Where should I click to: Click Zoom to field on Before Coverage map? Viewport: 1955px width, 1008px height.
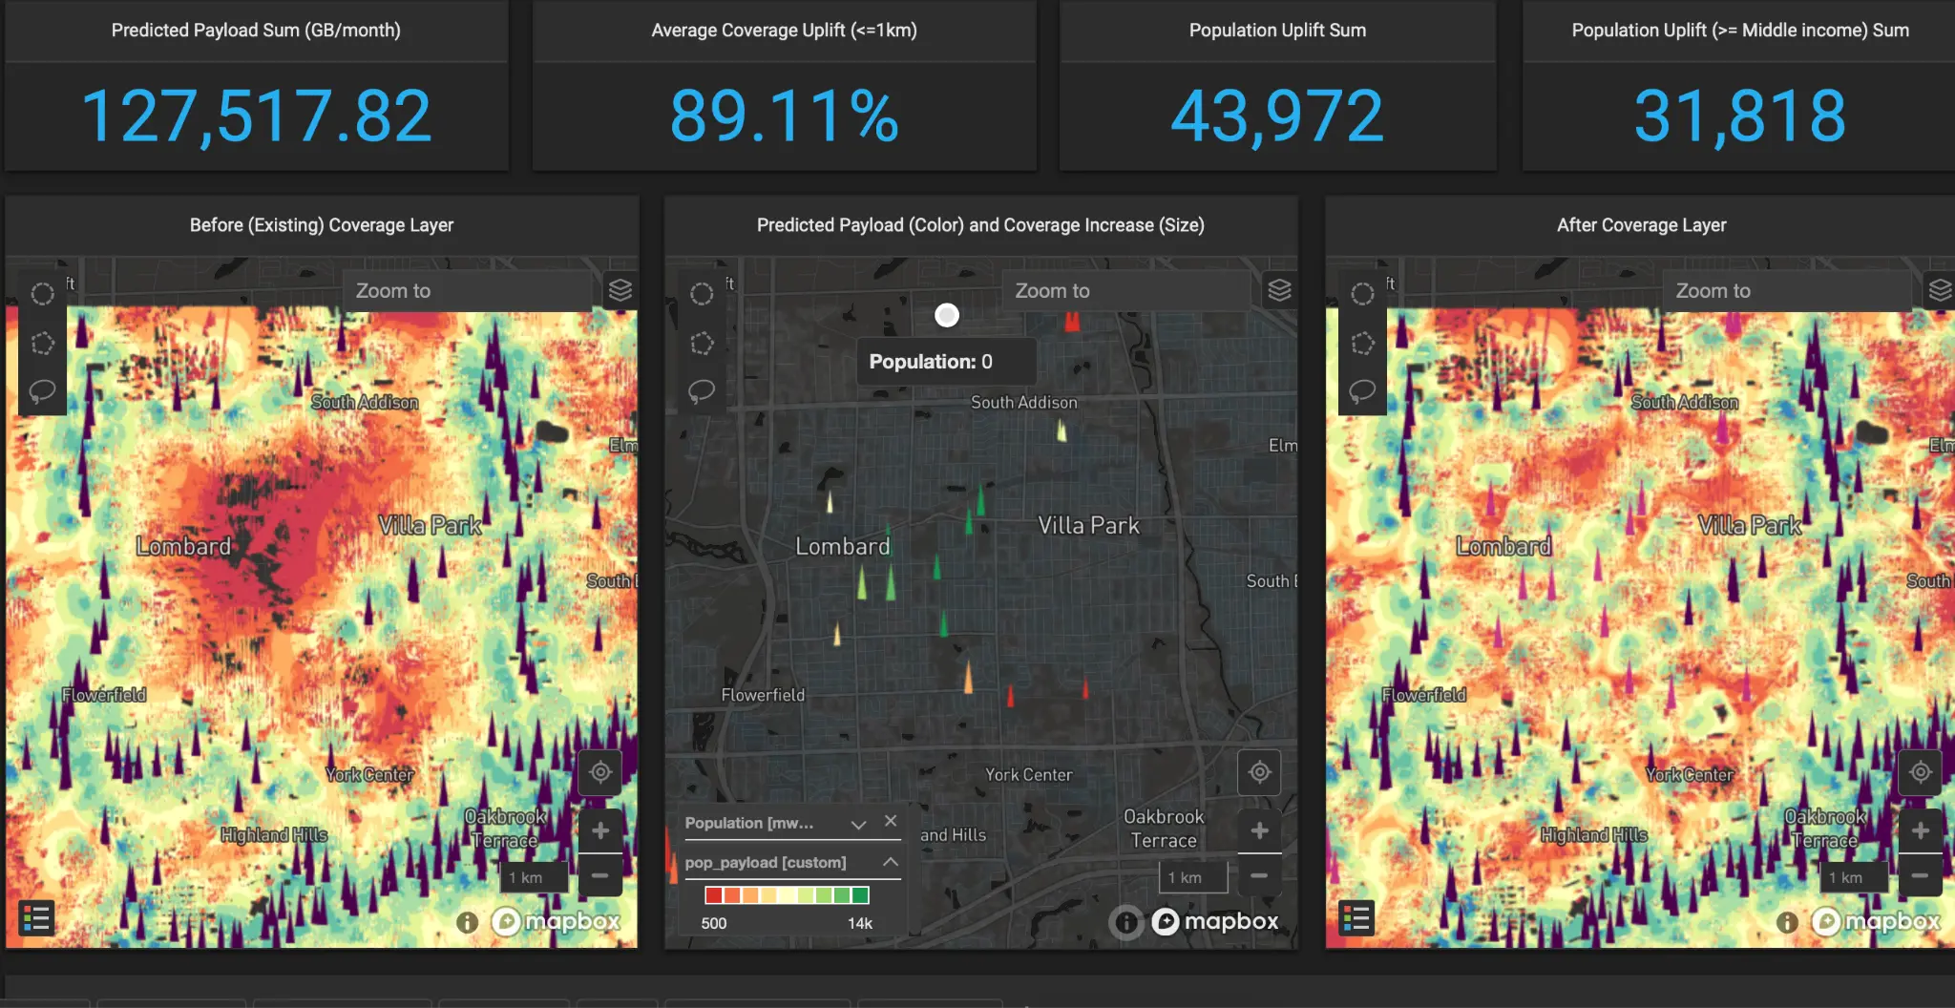468,291
